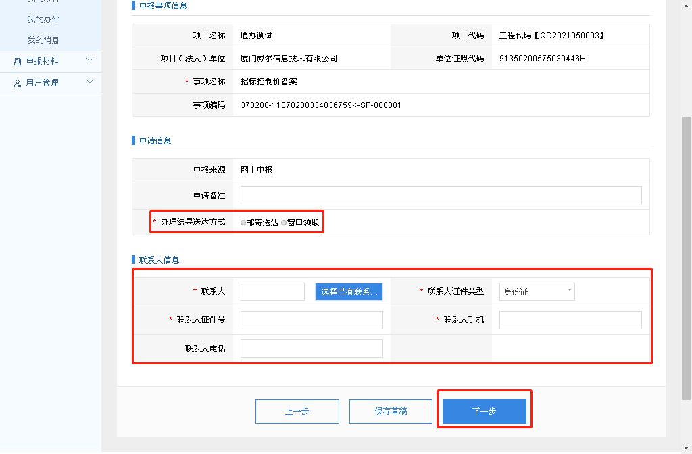Open the 联系人证件类型 dropdown showing 身份证
This screenshot has width=692, height=454.
click(x=537, y=292)
